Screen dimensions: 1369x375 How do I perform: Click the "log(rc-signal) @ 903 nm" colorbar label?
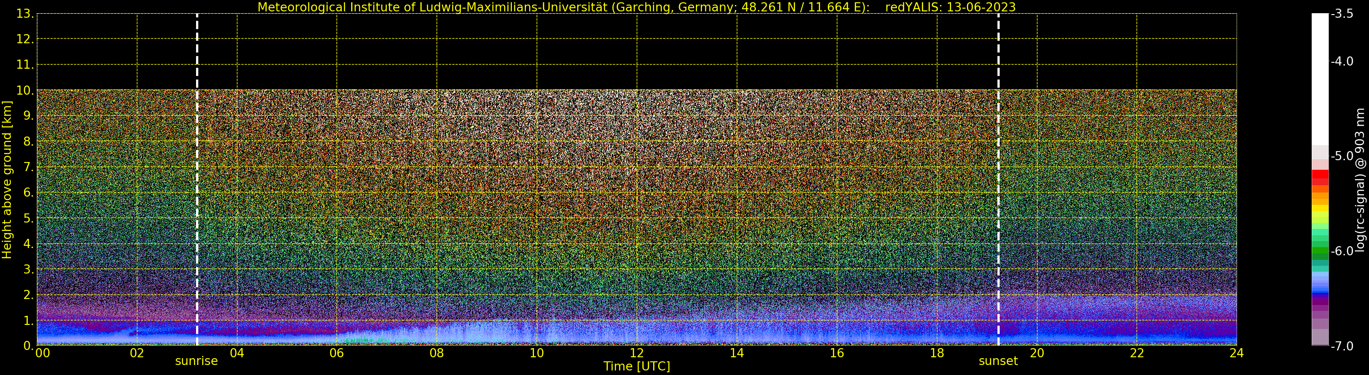[1360, 180]
